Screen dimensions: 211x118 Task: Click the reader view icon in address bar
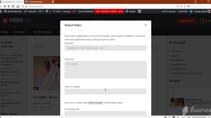coord(178,7)
